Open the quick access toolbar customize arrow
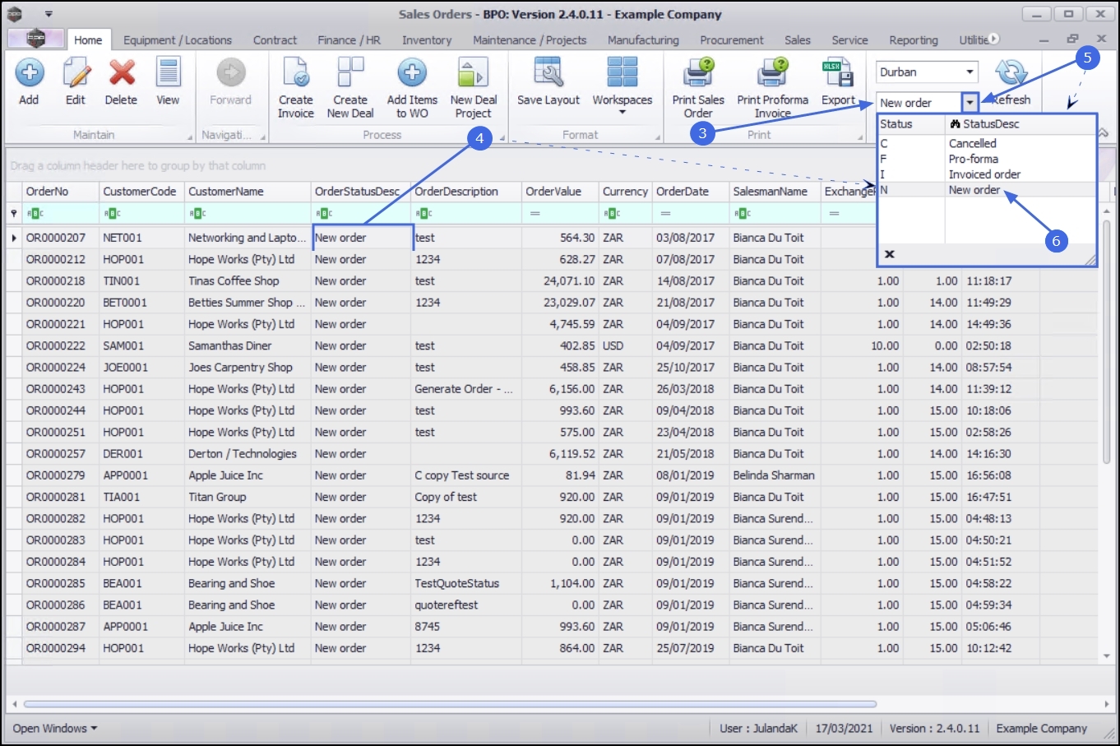Image resolution: width=1120 pixels, height=746 pixels. [49, 14]
